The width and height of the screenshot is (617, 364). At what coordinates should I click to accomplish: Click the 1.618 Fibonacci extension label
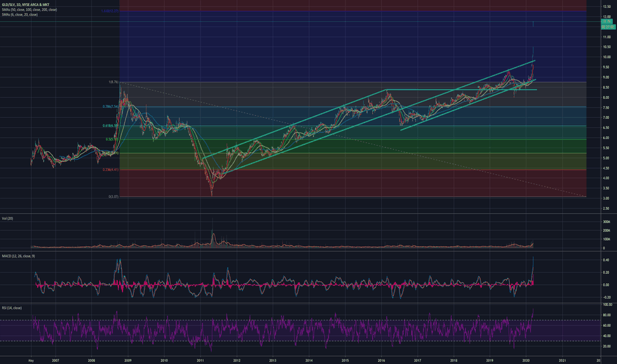point(110,11)
